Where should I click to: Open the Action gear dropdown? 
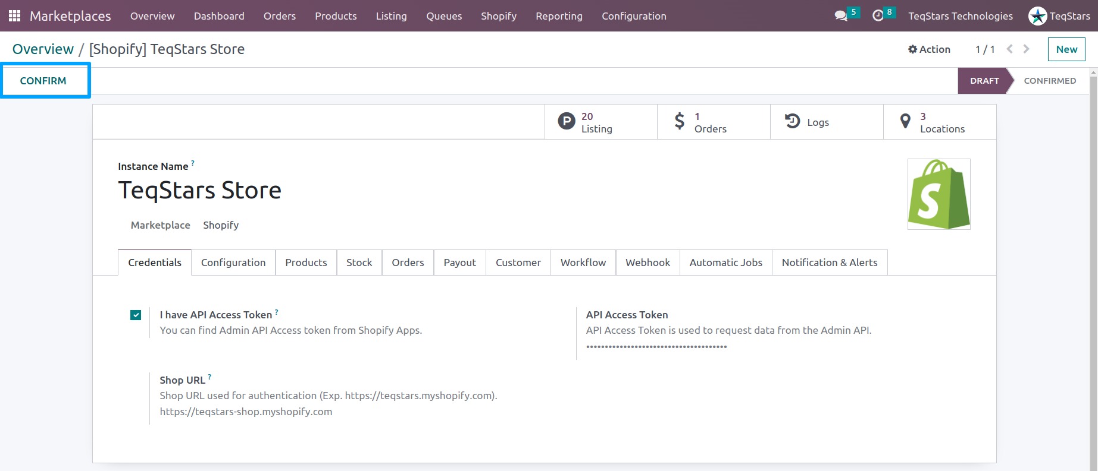929,49
